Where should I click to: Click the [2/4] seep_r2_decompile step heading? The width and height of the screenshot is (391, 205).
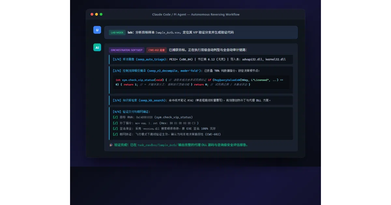tap(186, 71)
